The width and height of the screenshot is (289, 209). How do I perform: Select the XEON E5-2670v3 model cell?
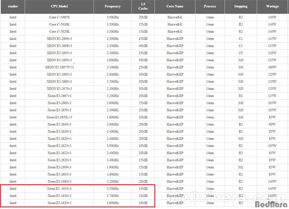point(59,89)
